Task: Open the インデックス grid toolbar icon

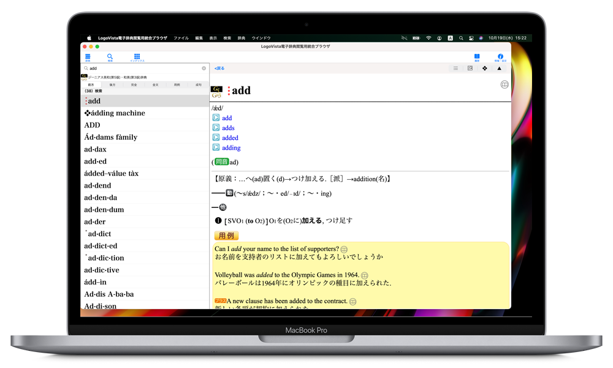Action: click(x=137, y=58)
